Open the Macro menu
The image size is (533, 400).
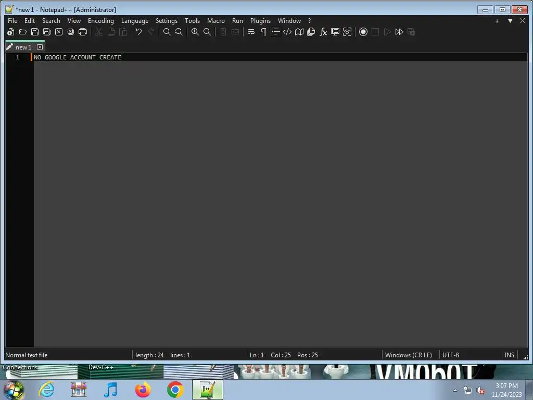point(216,21)
